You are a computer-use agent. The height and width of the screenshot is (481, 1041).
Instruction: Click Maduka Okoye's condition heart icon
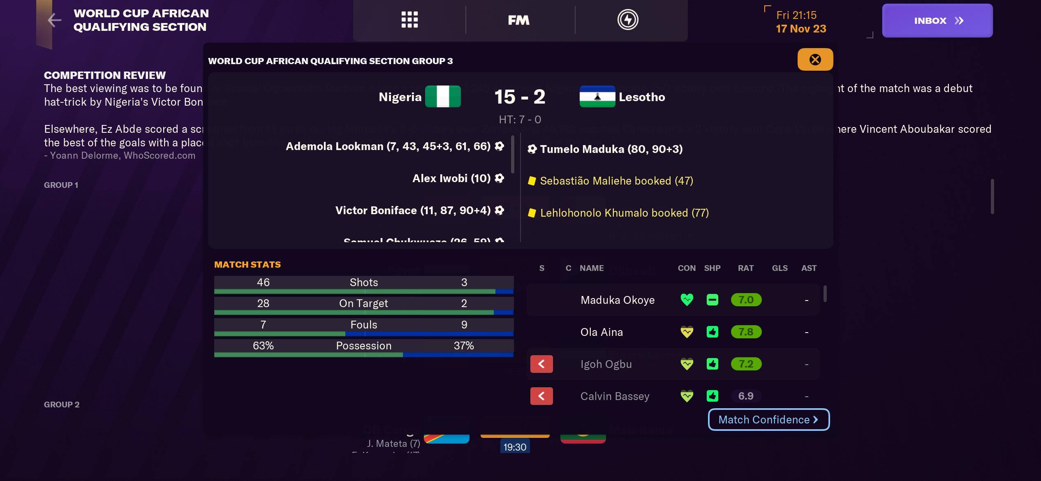coord(687,300)
